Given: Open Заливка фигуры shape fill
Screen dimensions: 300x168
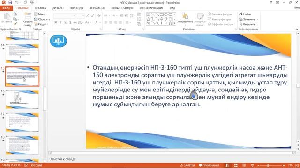Looking at the screenshot, I should 221,14.
